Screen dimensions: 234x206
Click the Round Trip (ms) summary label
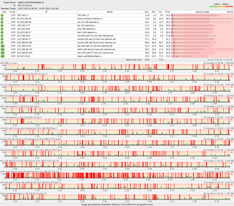coord(134,60)
